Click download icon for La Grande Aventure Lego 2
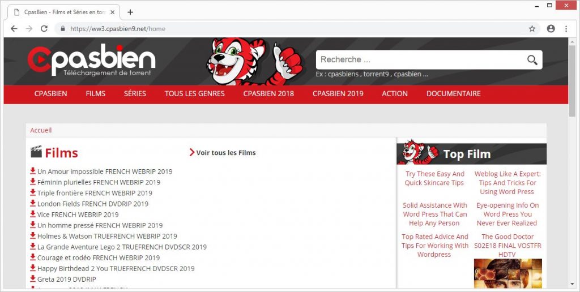This screenshot has width=580, height=292. tap(33, 246)
